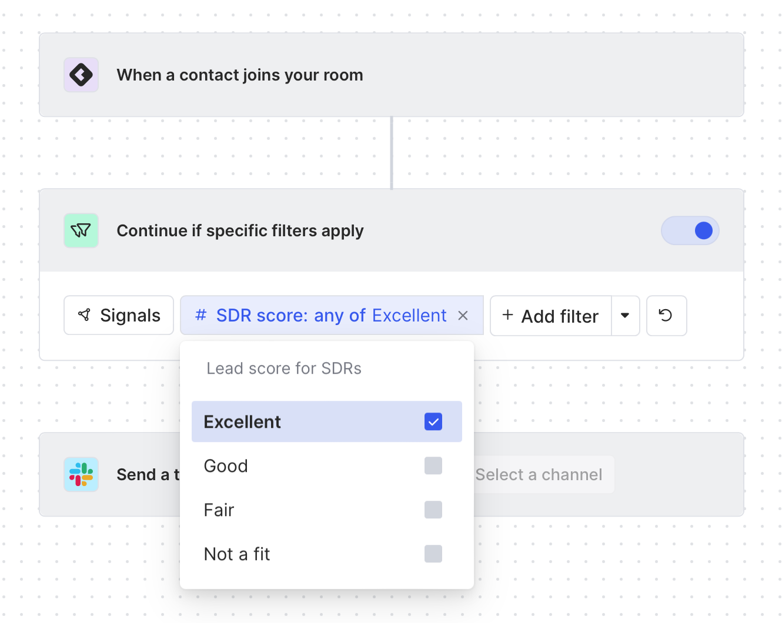Click the hash icon on SDR score filter
The image size is (782, 623).
(200, 316)
